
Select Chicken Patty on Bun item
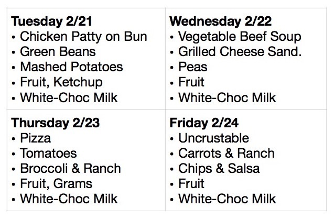[x=83, y=37]
